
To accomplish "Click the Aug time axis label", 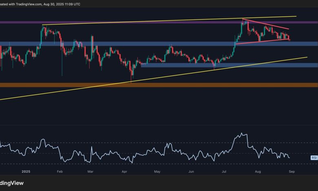I will (258, 171).
